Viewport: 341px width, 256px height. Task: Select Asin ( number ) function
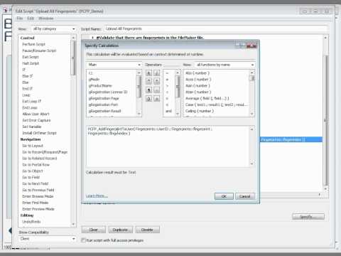point(197,85)
